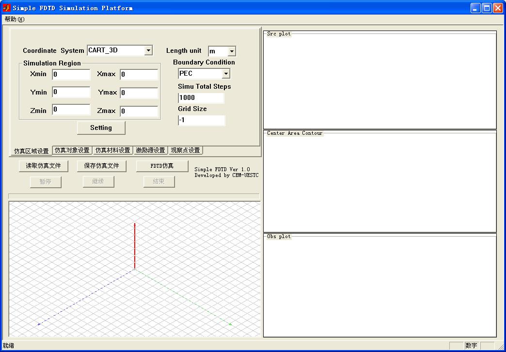Minimize the Simple FDTD window
The width and height of the screenshot is (506, 352).
click(x=475, y=8)
